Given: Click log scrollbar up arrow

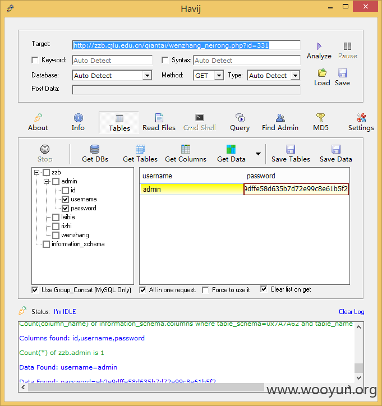Looking at the screenshot, I should point(358,327).
